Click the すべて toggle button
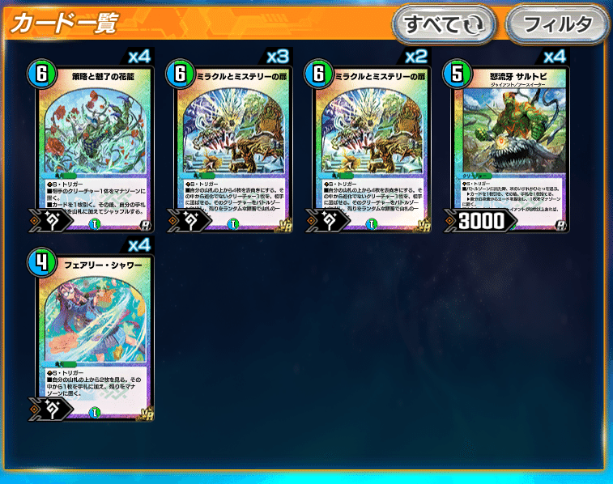The image size is (613, 484). tap(444, 24)
